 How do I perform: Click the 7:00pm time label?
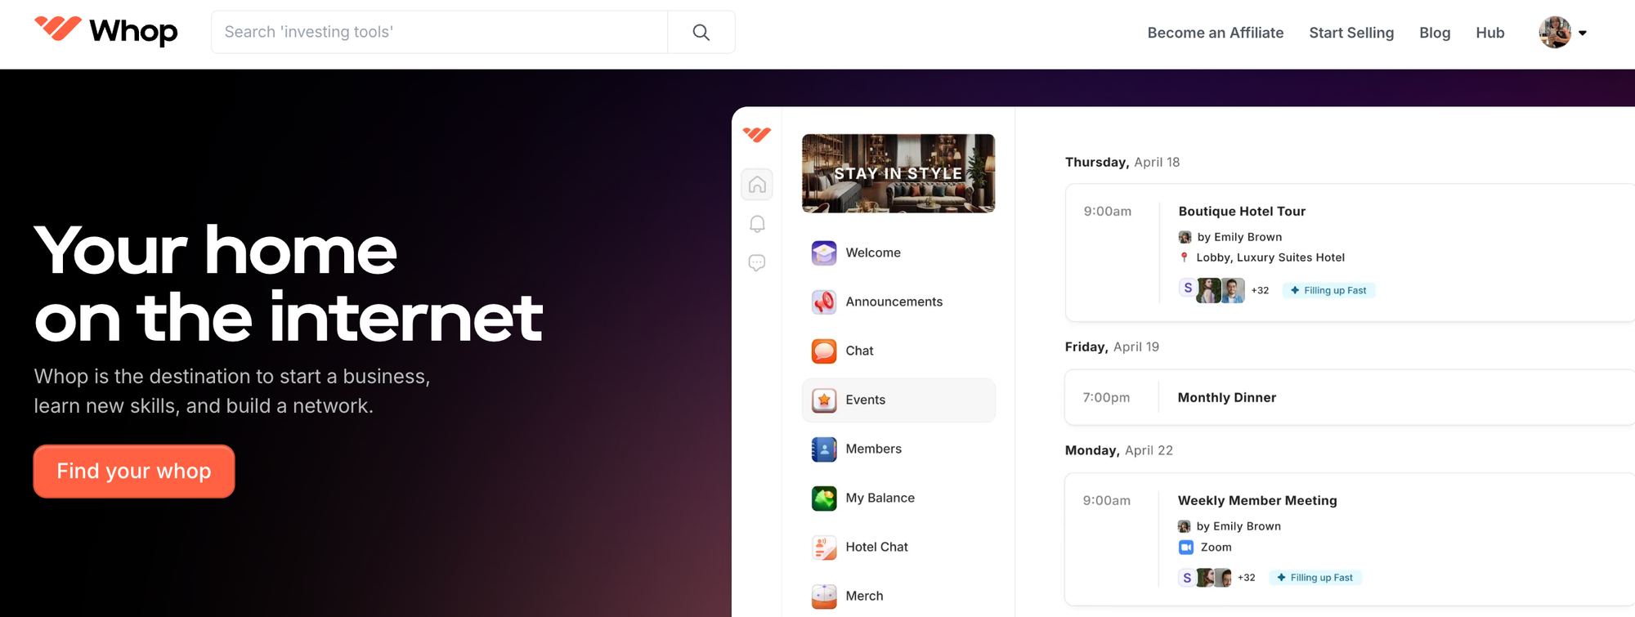click(1106, 397)
